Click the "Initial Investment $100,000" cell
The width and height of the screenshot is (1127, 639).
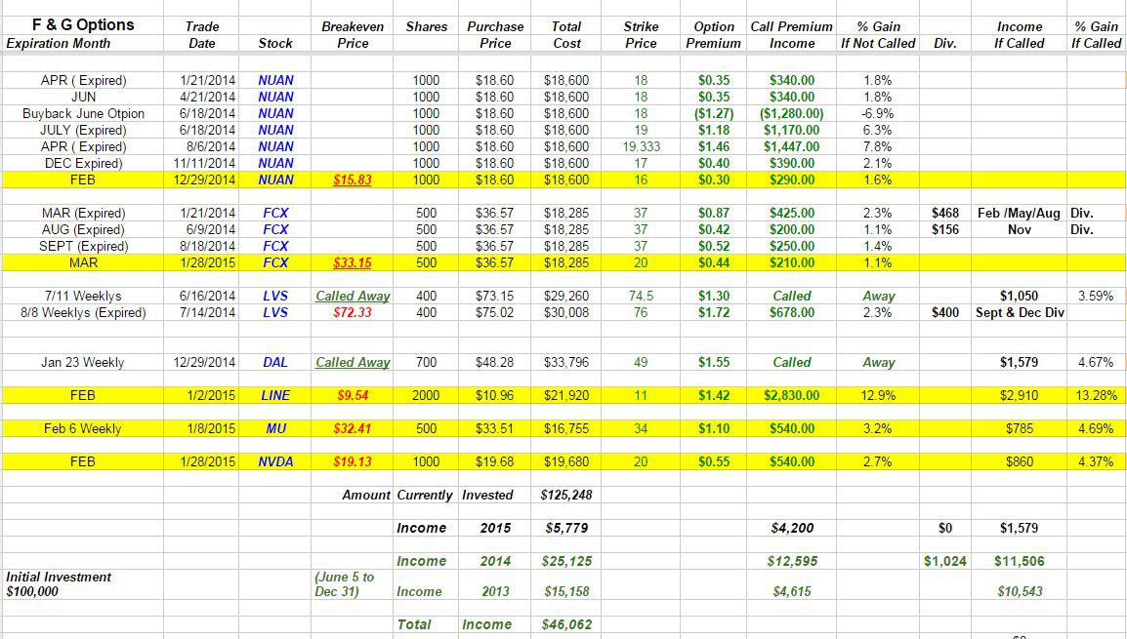coord(59,584)
